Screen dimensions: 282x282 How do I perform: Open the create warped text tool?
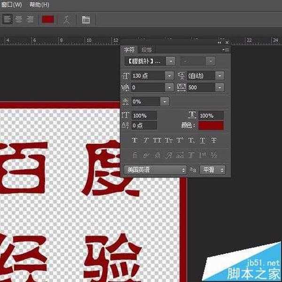pos(67,20)
